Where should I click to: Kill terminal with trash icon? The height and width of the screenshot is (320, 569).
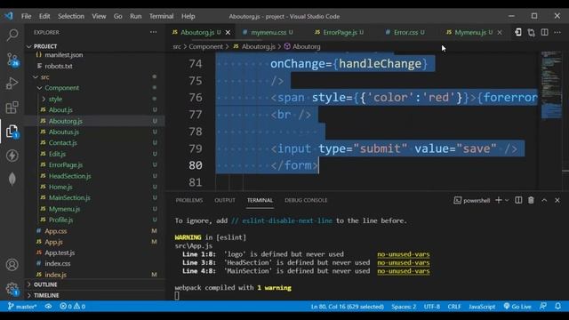(531, 200)
